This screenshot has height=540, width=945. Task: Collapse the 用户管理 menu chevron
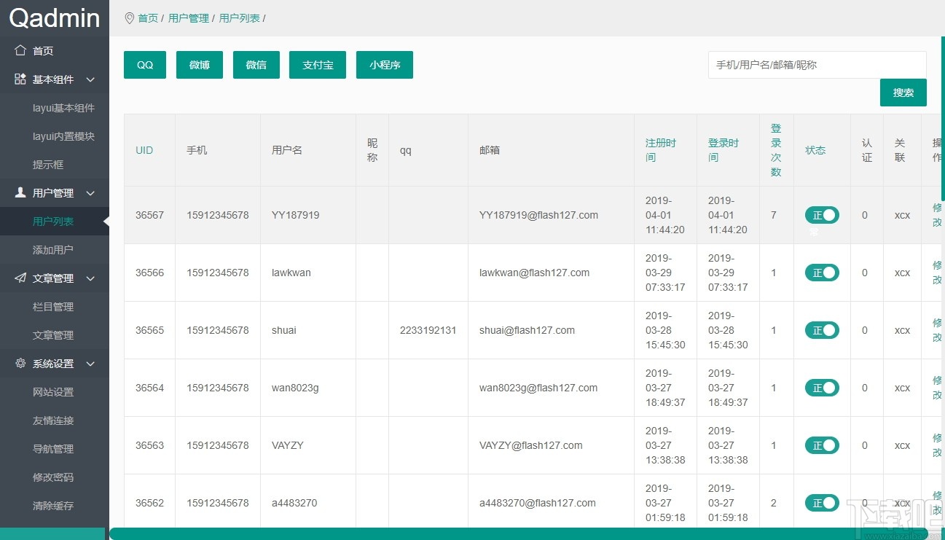pos(90,193)
